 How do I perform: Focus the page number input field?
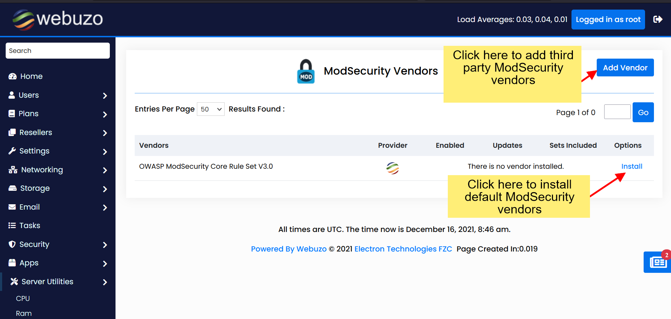point(617,112)
